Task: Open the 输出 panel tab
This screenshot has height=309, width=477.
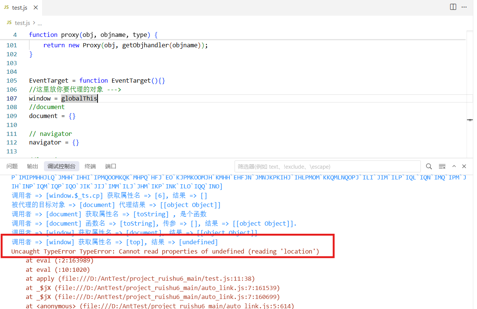Action: tap(32, 166)
